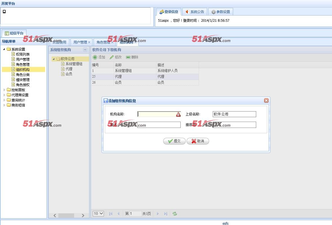Submit the form with 提交 button
Image resolution: width=332 pixels, height=225 pixels.
click(x=174, y=141)
